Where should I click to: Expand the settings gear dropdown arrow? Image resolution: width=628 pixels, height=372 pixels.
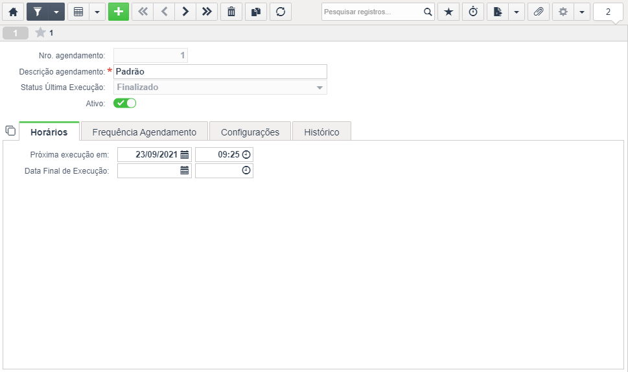(x=581, y=12)
